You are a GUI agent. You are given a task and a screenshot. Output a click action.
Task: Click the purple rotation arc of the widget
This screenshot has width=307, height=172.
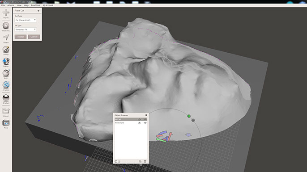tap(163, 133)
